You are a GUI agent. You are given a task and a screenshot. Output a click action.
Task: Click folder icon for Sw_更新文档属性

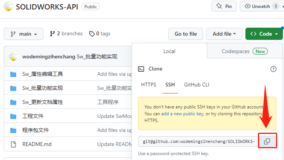[13, 102]
